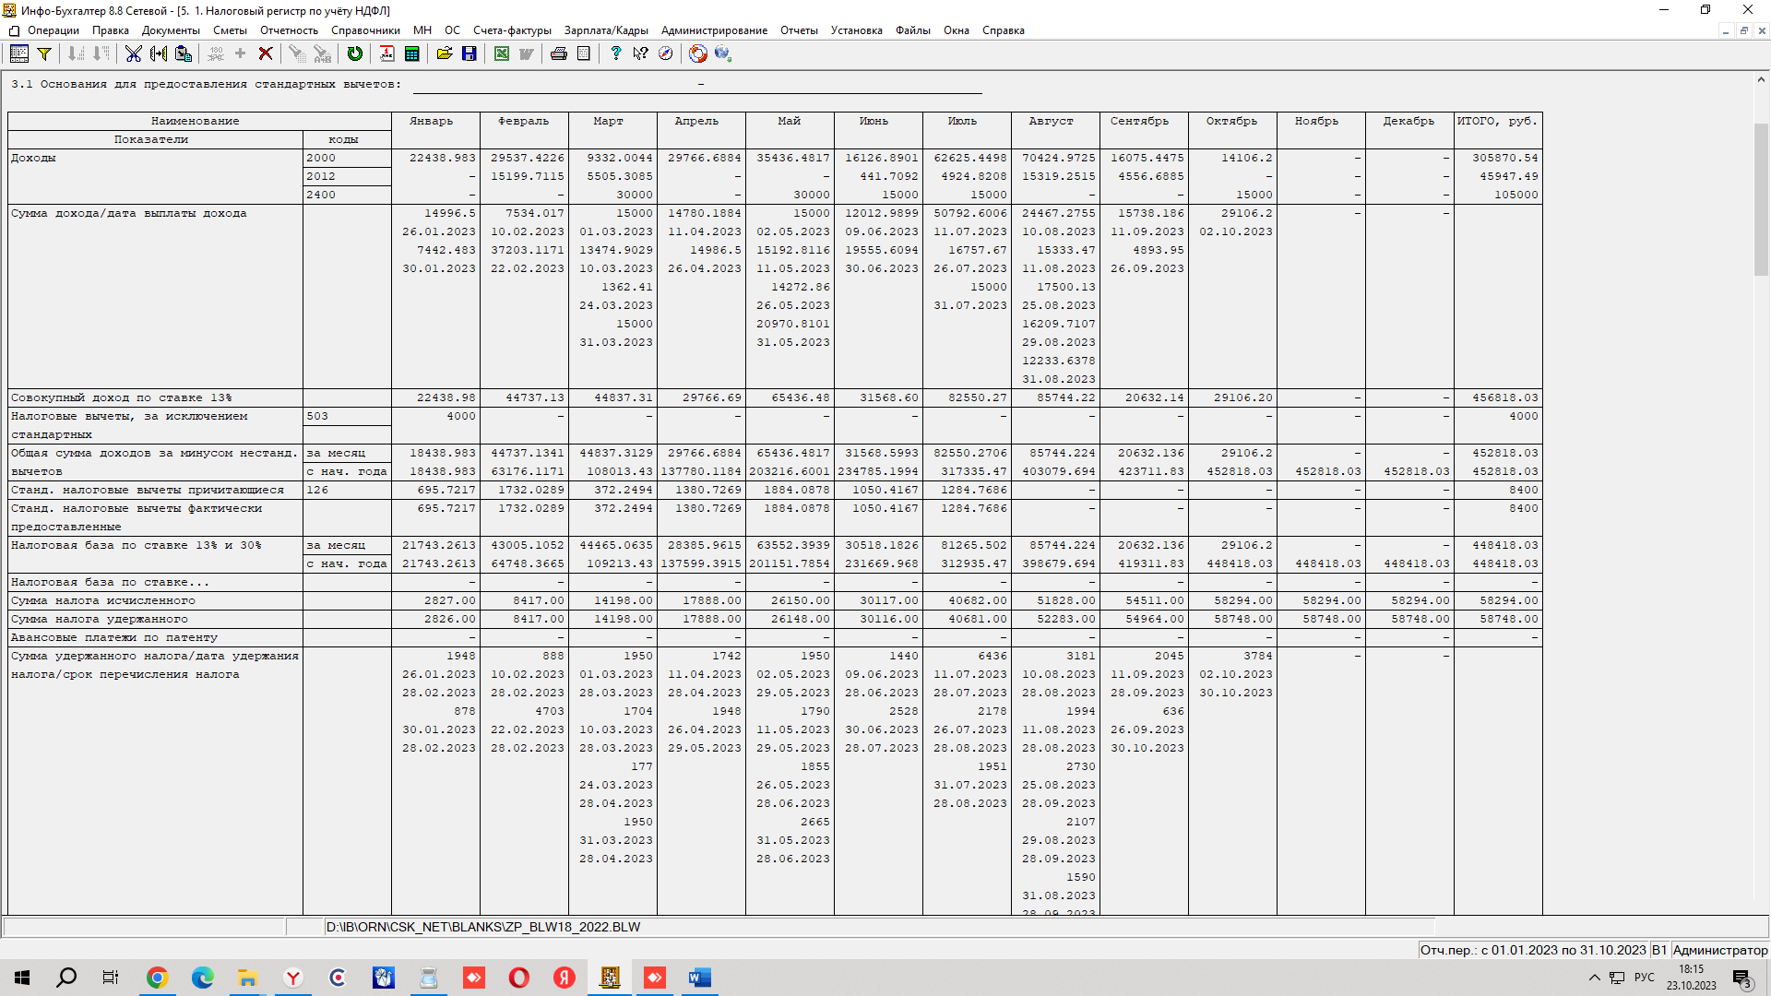Click the scissors cut icon

133,53
